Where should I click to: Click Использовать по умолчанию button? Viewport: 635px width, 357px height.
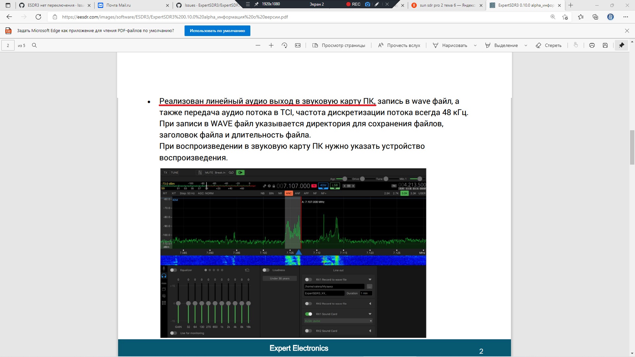(x=217, y=30)
